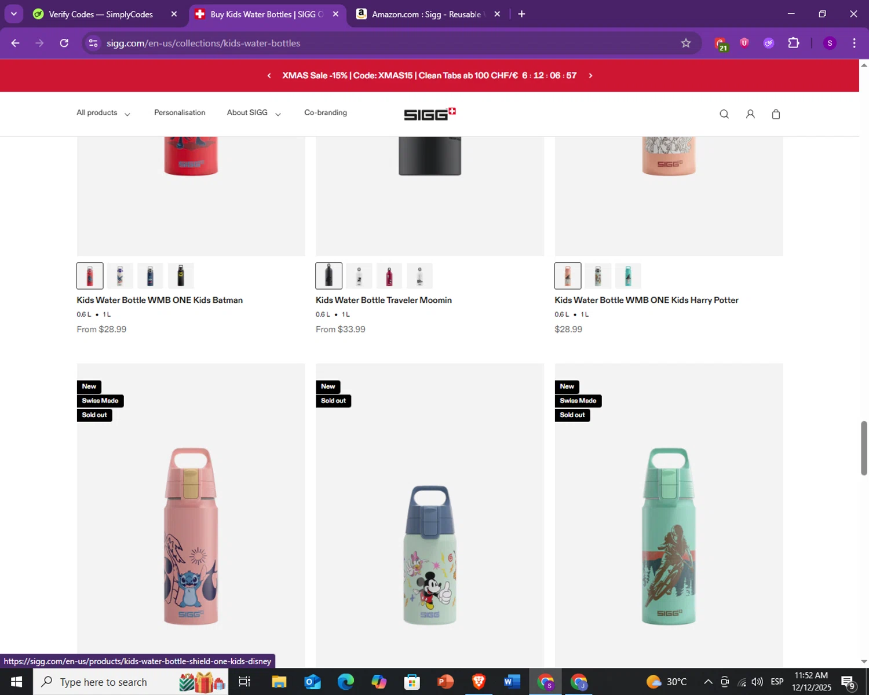Image resolution: width=869 pixels, height=695 pixels.
Task: Click the ESP language indicator
Action: (777, 682)
